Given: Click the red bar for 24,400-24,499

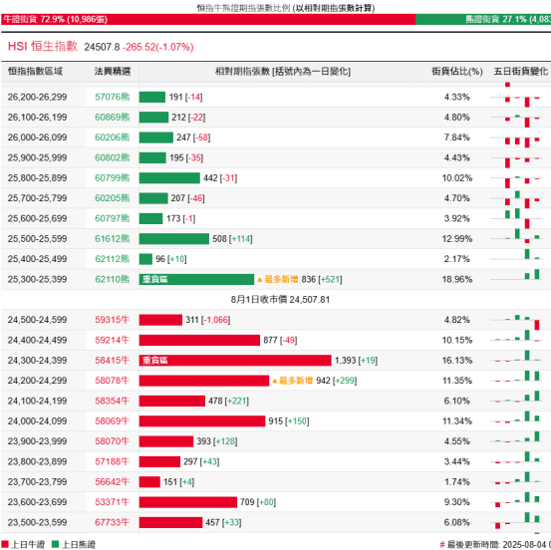Looking at the screenshot, I should click(x=199, y=340).
